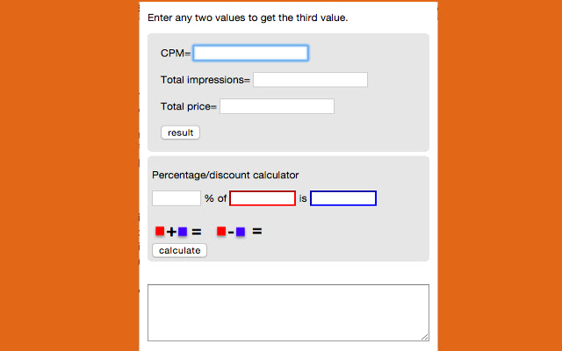Click the text area resize handle
562x351 pixels.
coord(425,337)
